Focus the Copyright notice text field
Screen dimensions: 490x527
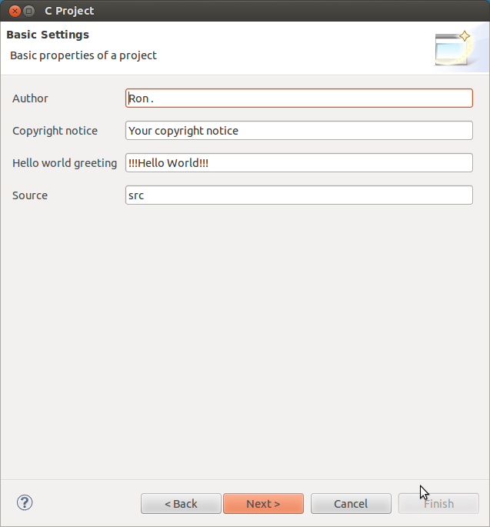click(x=298, y=131)
